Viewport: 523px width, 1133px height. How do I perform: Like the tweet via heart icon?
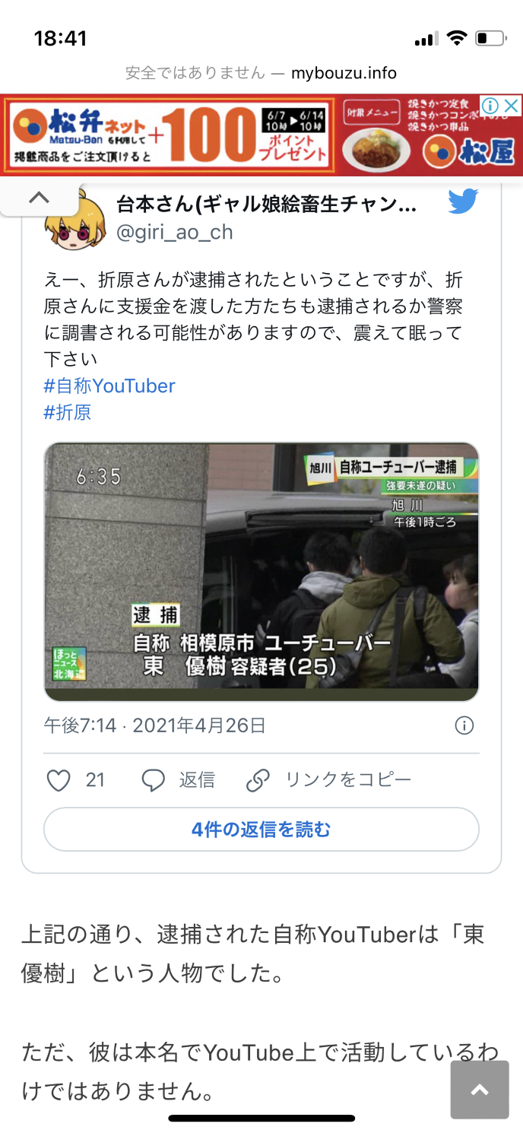(59, 780)
